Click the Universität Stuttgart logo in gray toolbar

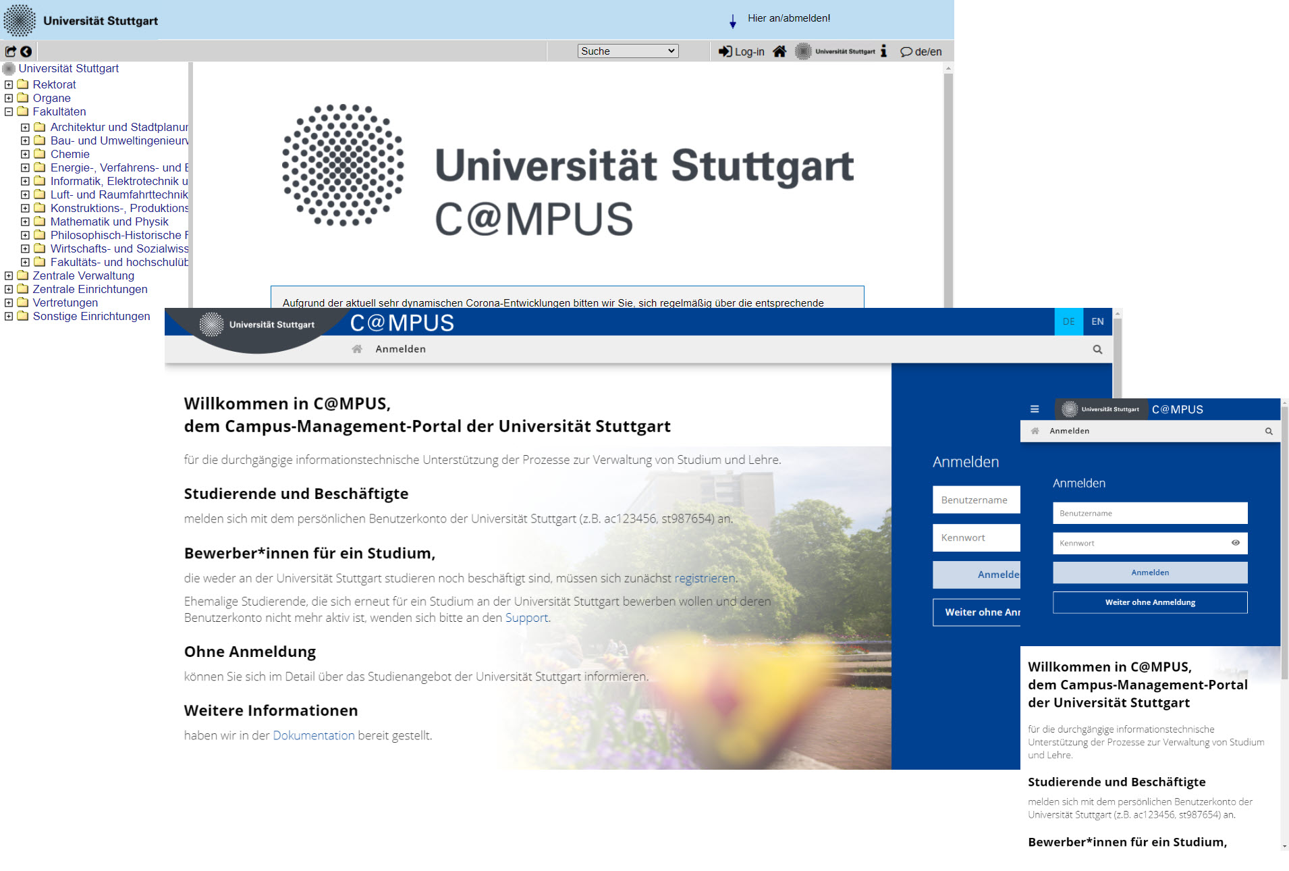tap(835, 51)
